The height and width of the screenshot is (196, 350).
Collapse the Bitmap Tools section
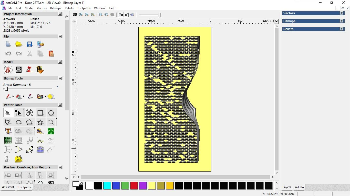click(60, 78)
